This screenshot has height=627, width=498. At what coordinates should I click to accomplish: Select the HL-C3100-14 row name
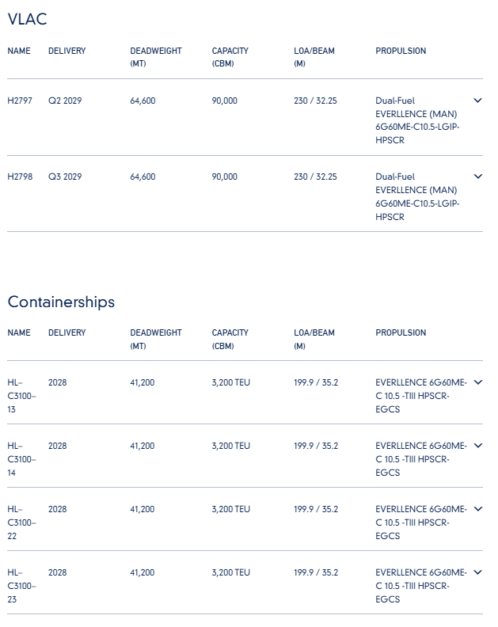click(21, 459)
